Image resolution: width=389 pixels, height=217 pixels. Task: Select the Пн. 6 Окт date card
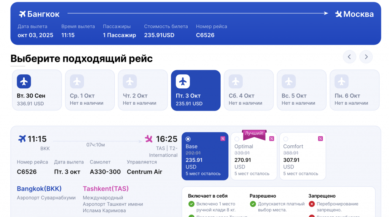(354, 90)
